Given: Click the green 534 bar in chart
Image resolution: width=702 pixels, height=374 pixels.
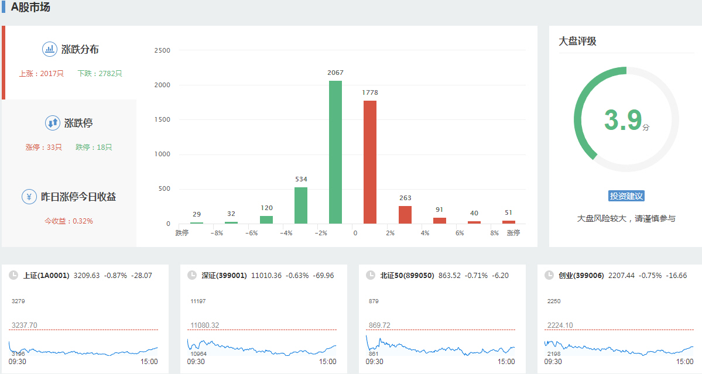Looking at the screenshot, I should point(301,205).
